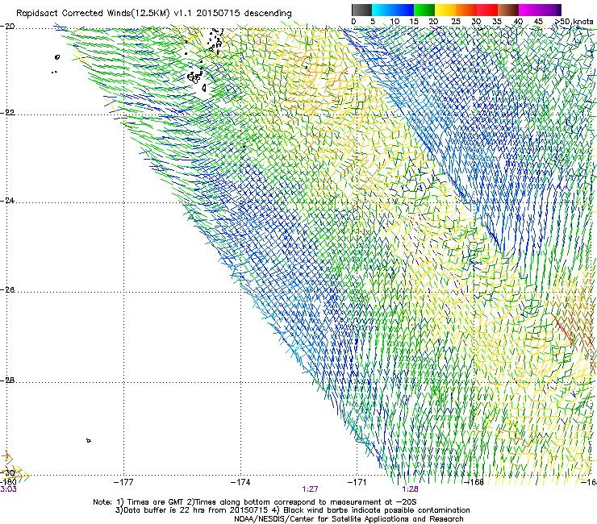Click the orange arrow barbs beside -30 label

click(x=15, y=473)
